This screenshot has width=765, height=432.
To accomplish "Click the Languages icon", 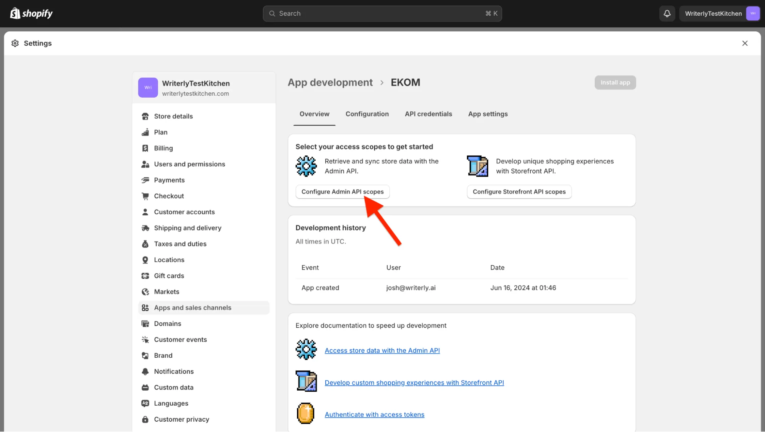I will tap(145, 404).
